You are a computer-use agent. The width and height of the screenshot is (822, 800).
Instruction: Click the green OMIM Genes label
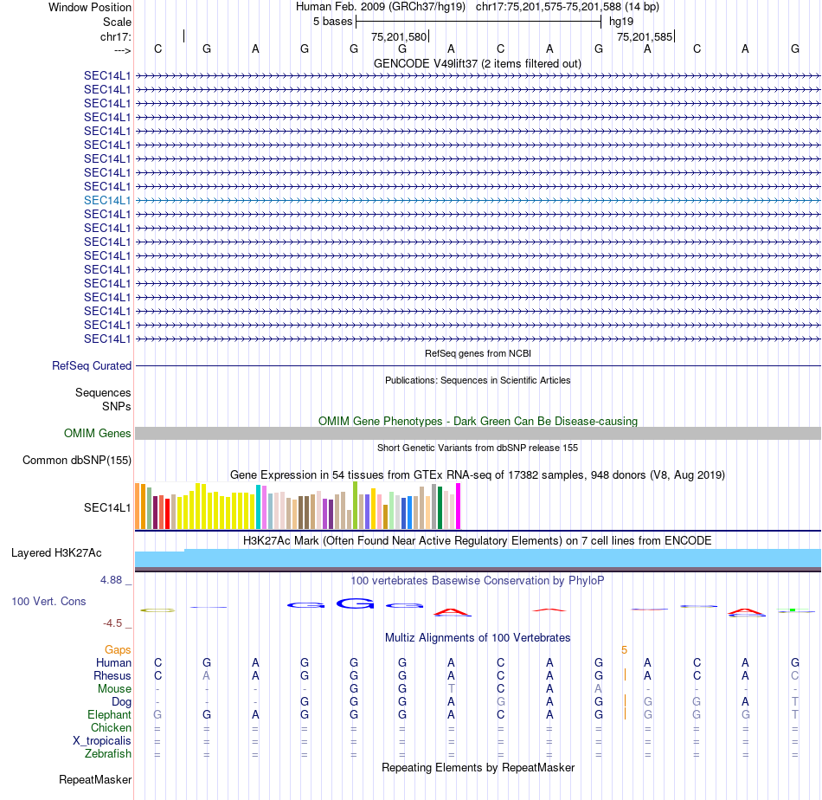(97, 433)
